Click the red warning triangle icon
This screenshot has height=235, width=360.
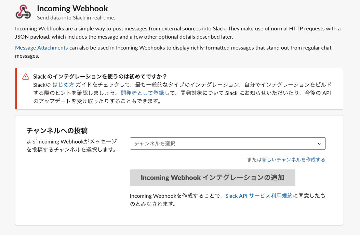coord(26,77)
